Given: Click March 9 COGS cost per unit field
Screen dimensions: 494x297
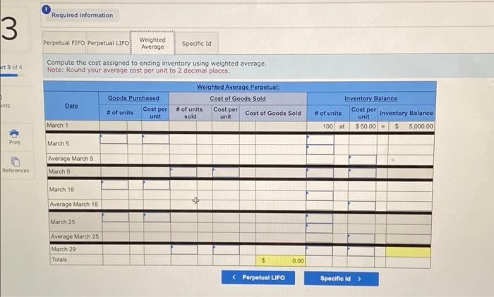Looking at the screenshot, I should 226,172.
